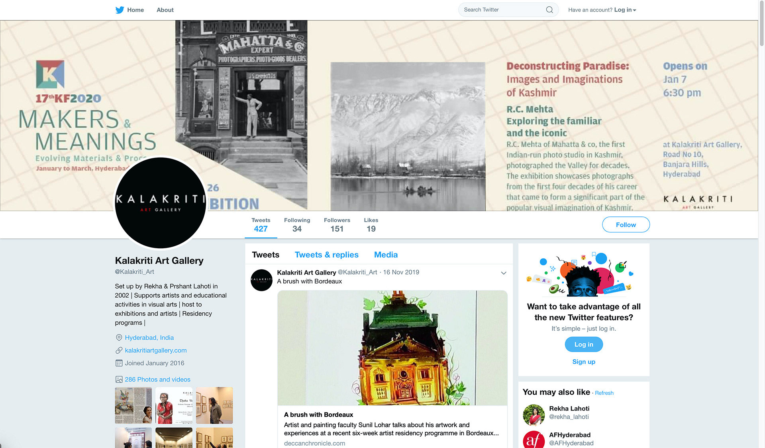
Task: Click the tweet author's small avatar
Action: pyautogui.click(x=261, y=280)
